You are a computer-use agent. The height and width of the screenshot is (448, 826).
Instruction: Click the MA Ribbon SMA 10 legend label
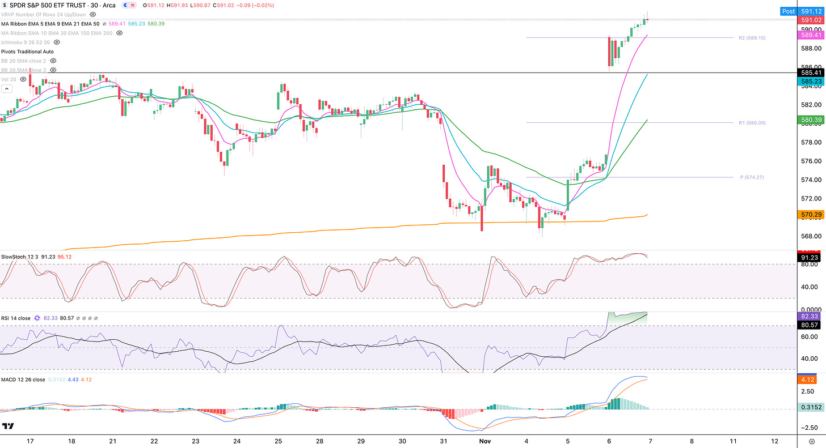(57, 33)
